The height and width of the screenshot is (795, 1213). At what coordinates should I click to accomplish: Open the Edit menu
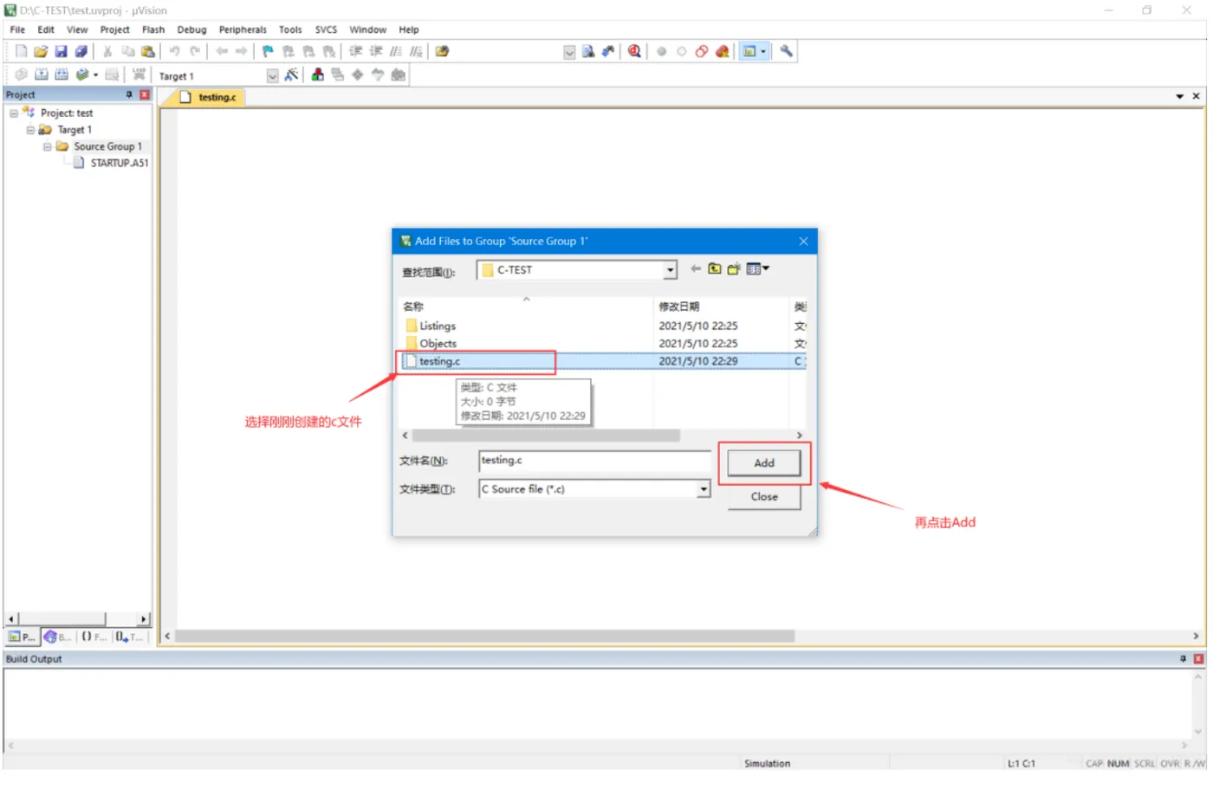click(46, 29)
